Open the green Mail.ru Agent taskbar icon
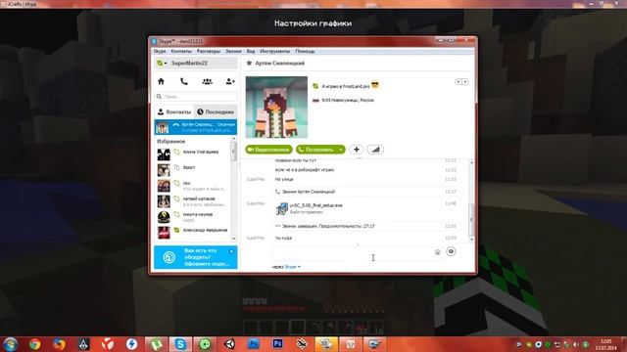 pyautogui.click(x=205, y=344)
